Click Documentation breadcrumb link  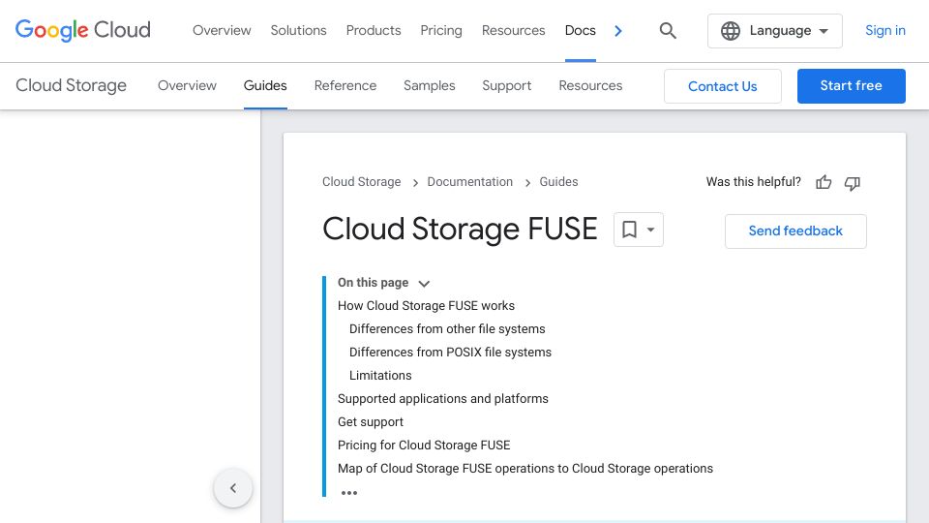point(470,182)
